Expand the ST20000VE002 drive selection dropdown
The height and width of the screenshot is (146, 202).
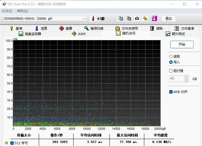[84, 19]
